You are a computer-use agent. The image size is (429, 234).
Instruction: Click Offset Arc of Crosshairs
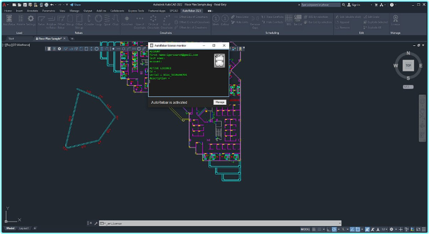pyautogui.click(x=192, y=28)
